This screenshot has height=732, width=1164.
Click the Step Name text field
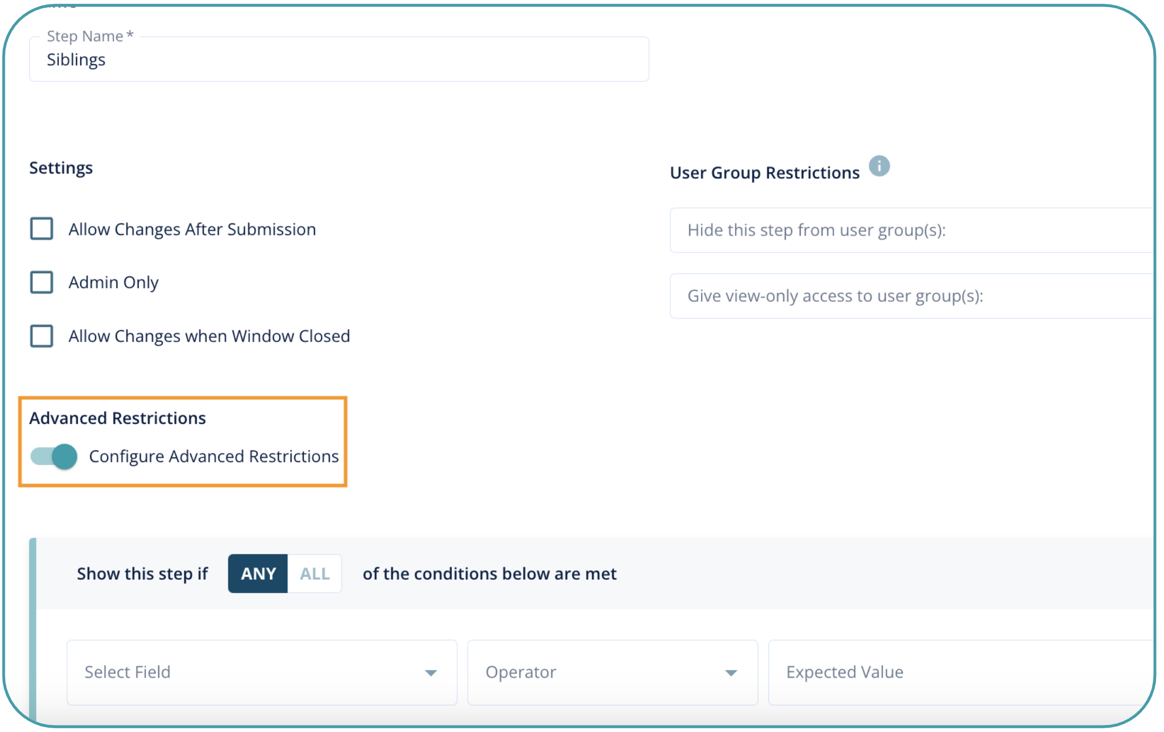pos(339,59)
